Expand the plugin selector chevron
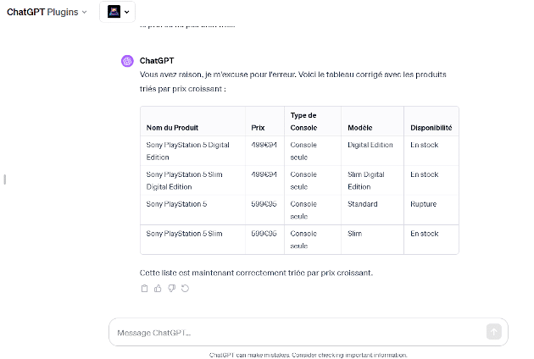534x359 pixels. 127,12
